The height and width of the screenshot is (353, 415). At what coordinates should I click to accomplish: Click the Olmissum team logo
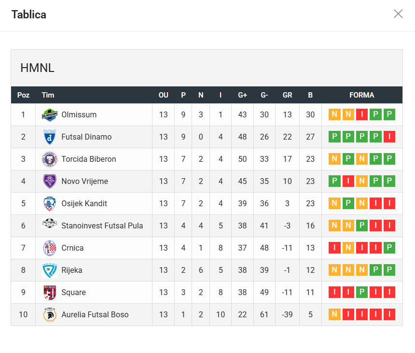[x=50, y=115]
